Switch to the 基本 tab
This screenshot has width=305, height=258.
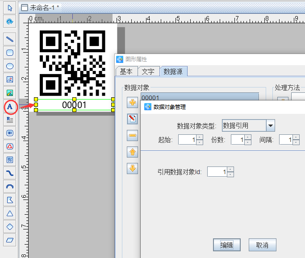[126, 71]
